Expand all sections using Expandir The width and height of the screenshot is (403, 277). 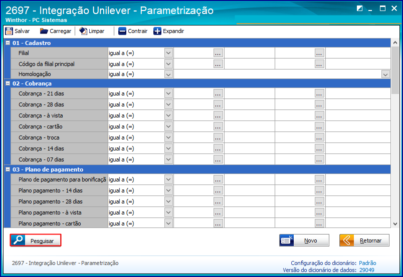169,31
